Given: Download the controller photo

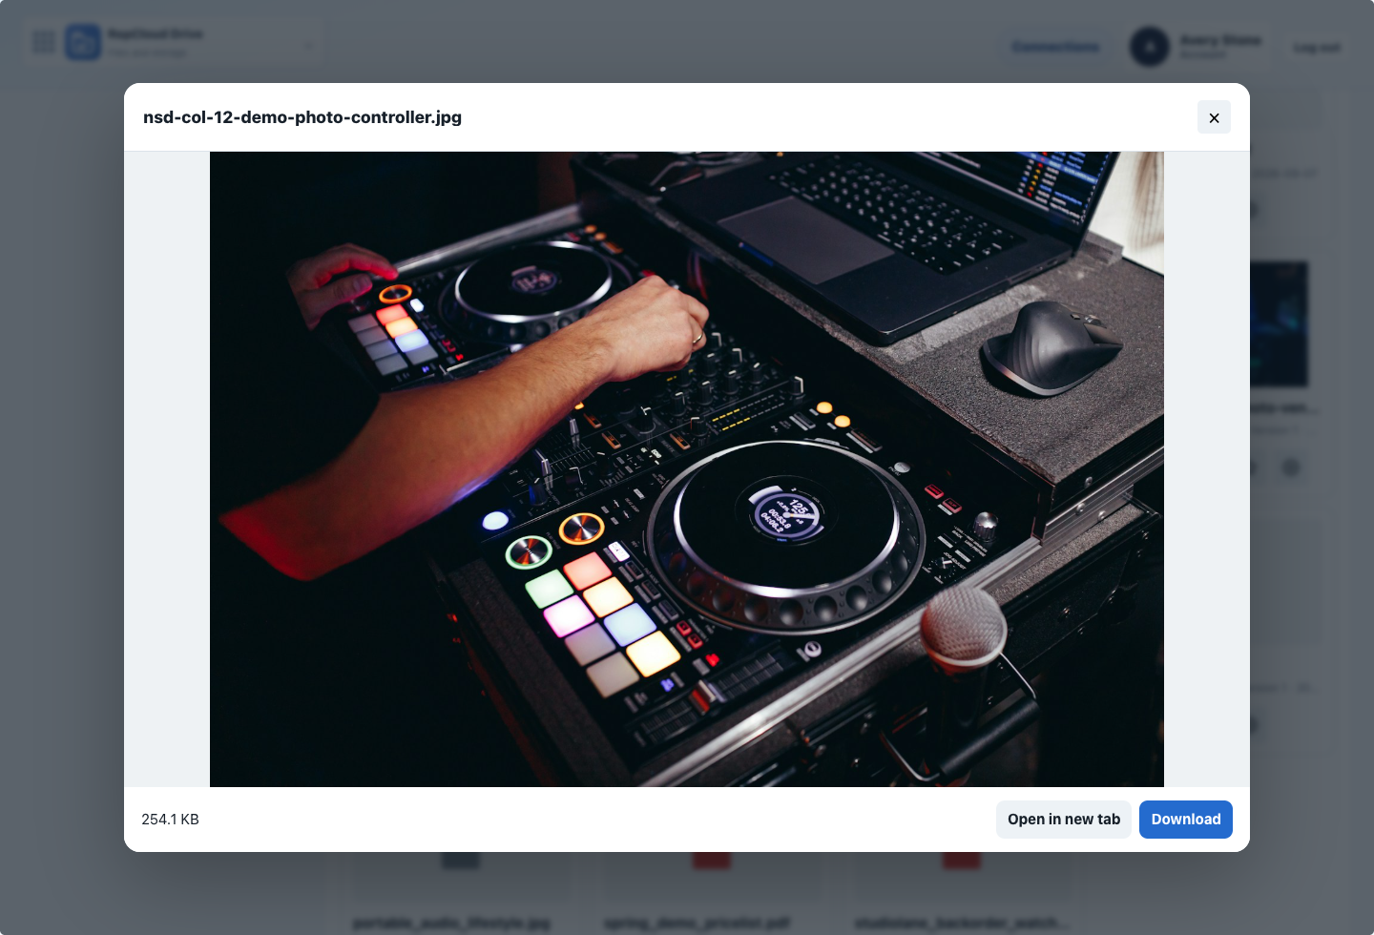Looking at the screenshot, I should pyautogui.click(x=1186, y=820).
